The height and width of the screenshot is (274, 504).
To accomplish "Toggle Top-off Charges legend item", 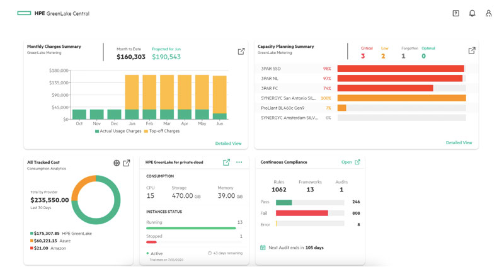I will coord(162,131).
